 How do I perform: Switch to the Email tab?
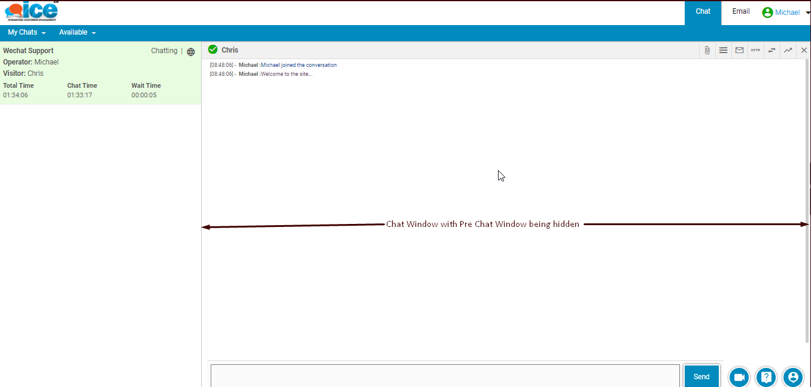click(741, 11)
